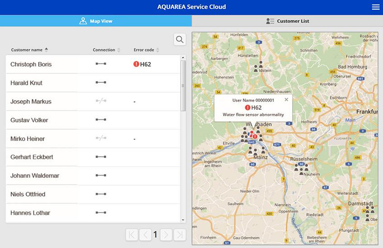The image size is (383, 248).
Task: Sort by Error code column
Action: pyautogui.click(x=146, y=50)
